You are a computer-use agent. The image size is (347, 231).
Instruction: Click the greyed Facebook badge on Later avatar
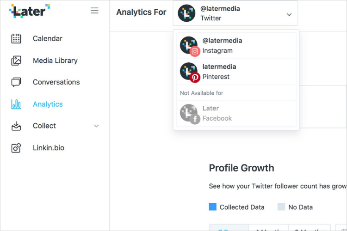[195, 119]
